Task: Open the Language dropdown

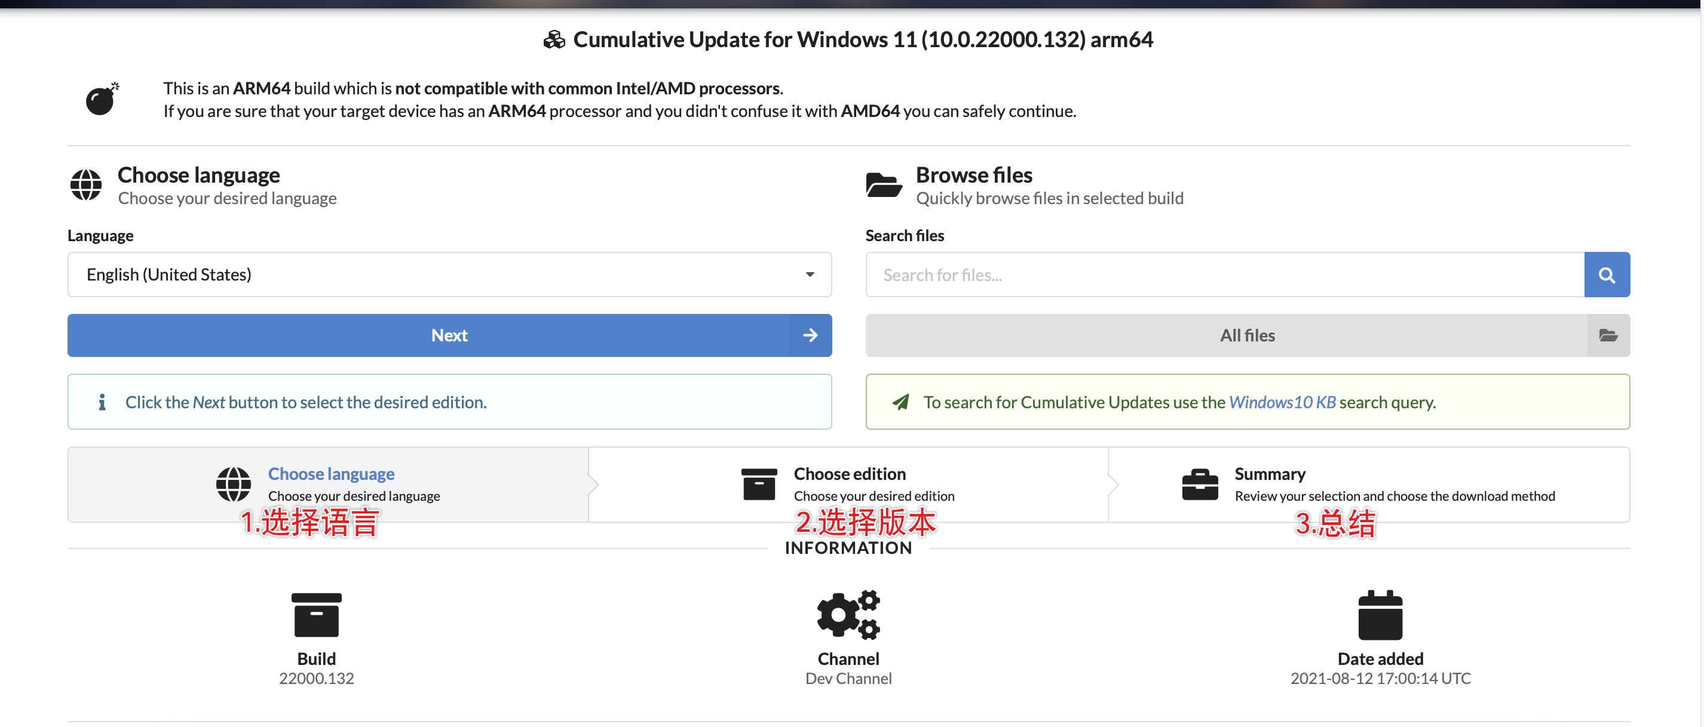Action: click(x=449, y=275)
